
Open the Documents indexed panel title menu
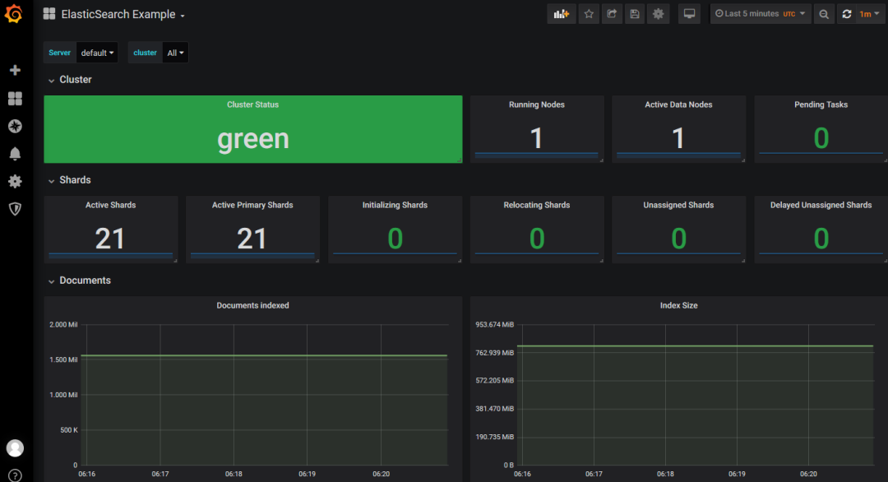pos(252,305)
